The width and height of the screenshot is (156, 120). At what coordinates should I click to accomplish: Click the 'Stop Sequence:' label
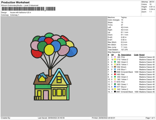[114, 52]
